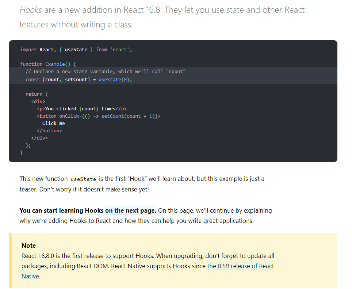Click the "return (" code line
This screenshot has width=352, height=289.
pyautogui.click(x=37, y=94)
